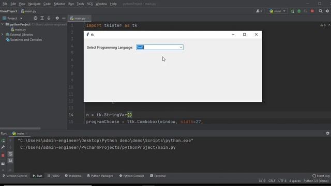Click the next-problem chevron beside warnings
The image size is (331, 186).
[329, 25]
